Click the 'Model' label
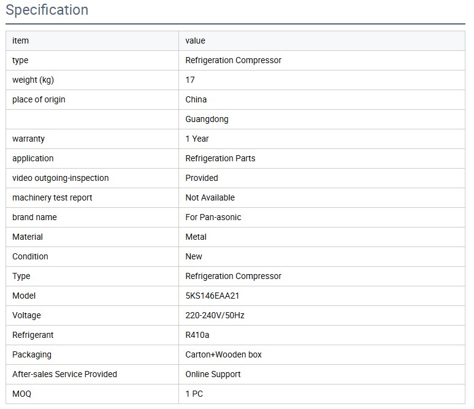The width and height of the screenshot is (474, 409). [x=24, y=296]
